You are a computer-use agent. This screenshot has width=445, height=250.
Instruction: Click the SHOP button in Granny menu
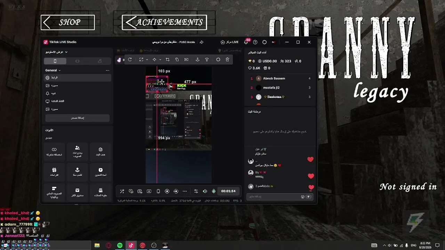(x=68, y=22)
